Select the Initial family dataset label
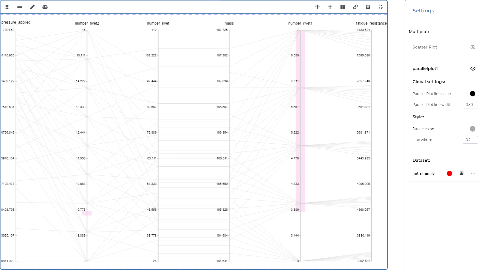482x273 pixels. (x=424, y=173)
